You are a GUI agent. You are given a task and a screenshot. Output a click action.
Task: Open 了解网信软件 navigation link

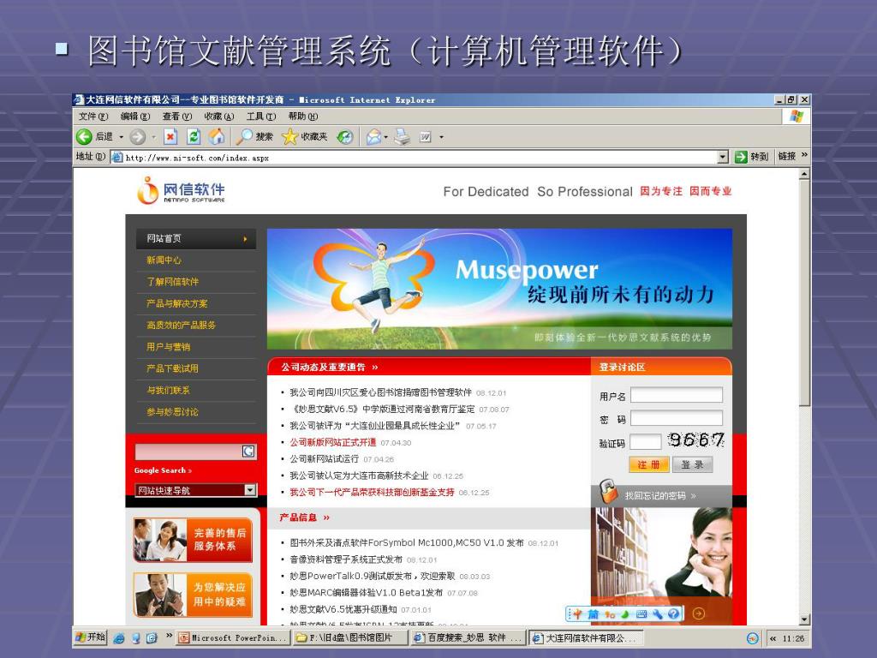pyautogui.click(x=172, y=281)
